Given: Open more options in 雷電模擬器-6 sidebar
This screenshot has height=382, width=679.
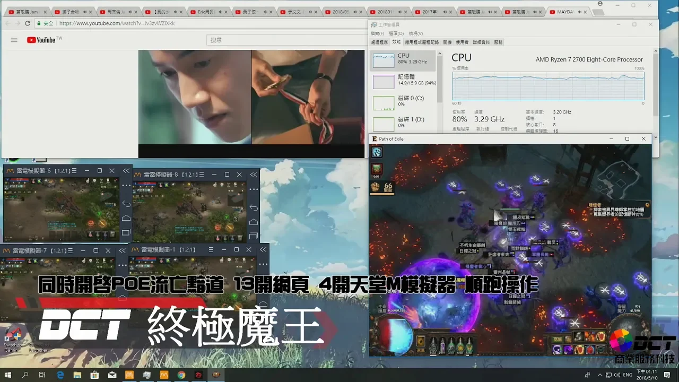Looking at the screenshot, I should coord(126,186).
